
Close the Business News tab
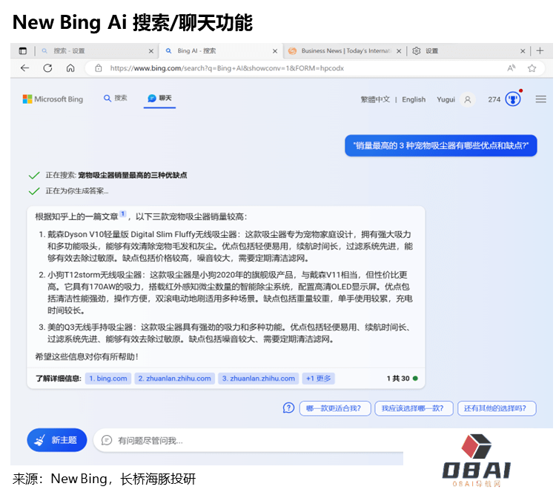coord(399,51)
